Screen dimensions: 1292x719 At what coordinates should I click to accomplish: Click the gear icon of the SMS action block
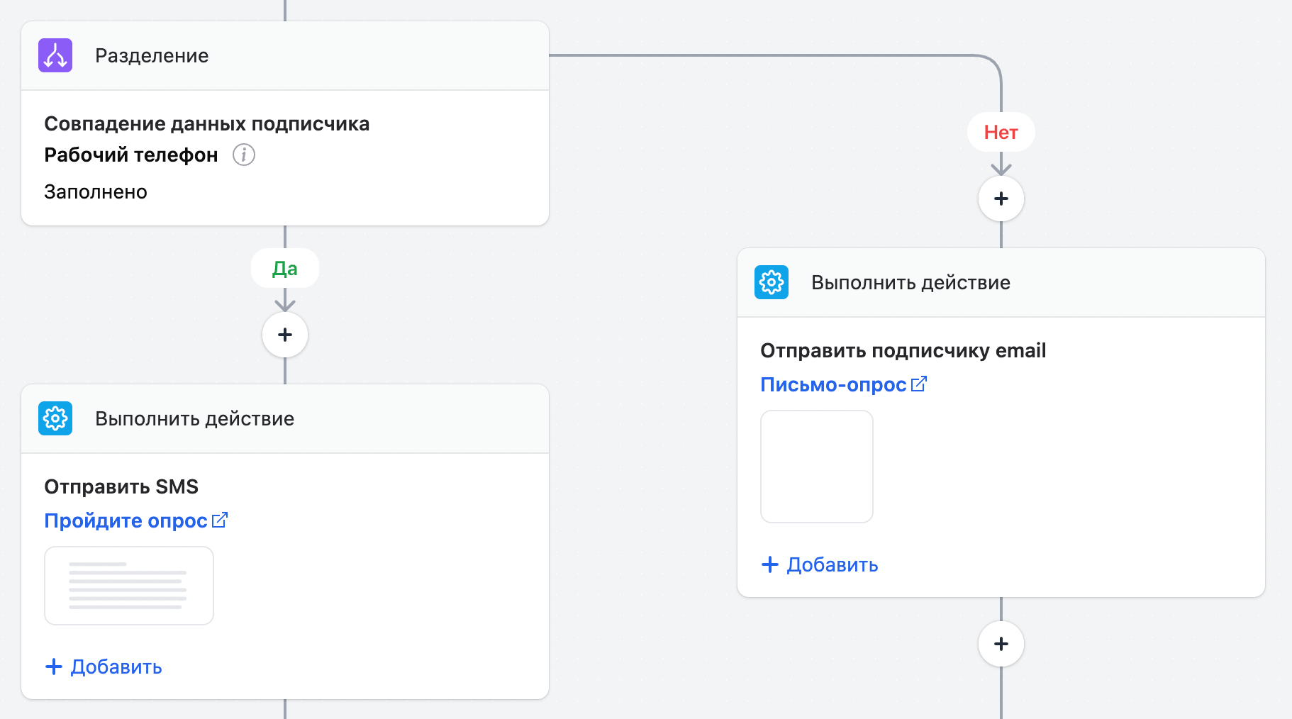(x=55, y=418)
